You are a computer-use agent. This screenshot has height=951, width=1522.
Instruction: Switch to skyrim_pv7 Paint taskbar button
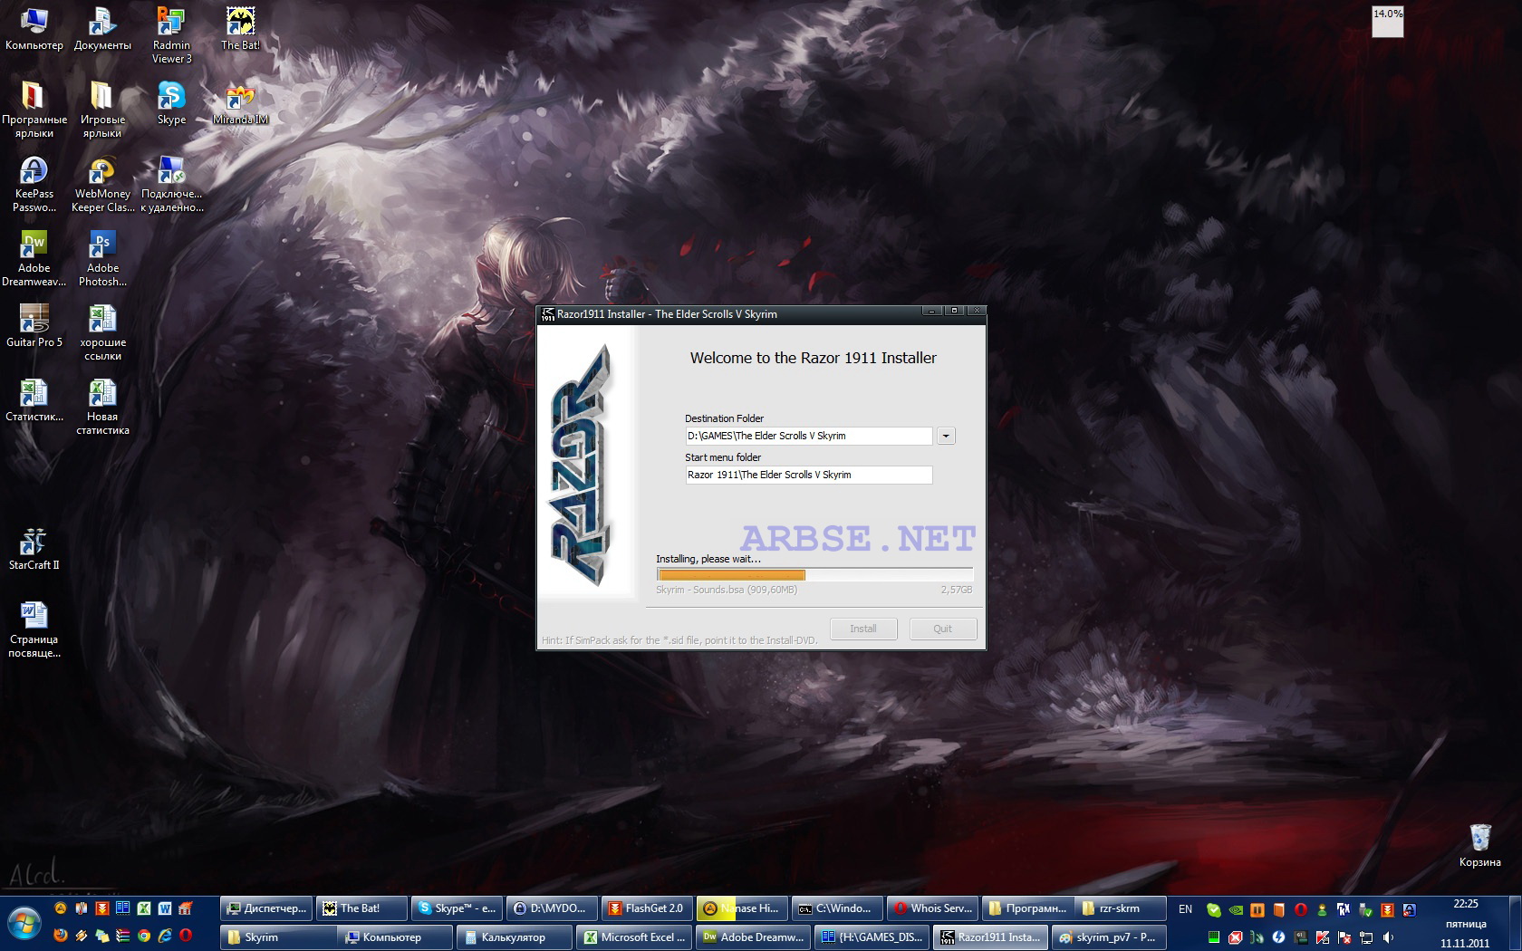pyautogui.click(x=1109, y=937)
